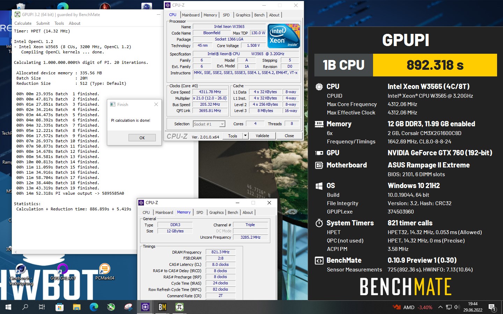
Task: Select the PCMark04 desktop shortcut
Action: (x=105, y=272)
